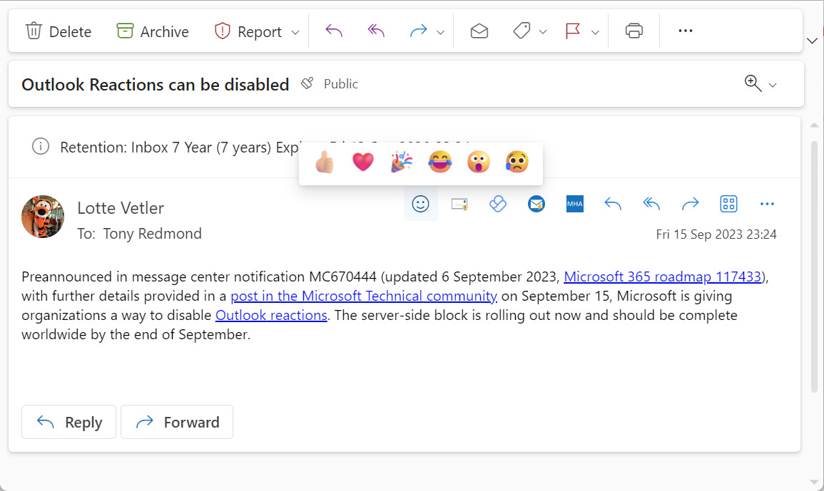Screen dimensions: 824x491
Task: Click scroll-down arrow at bottom right
Action: (814, 482)
